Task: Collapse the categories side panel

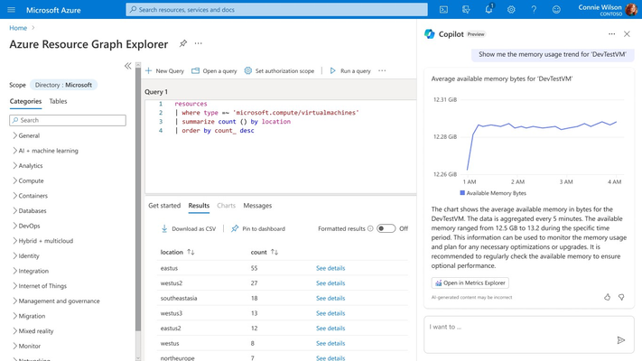Action: 127,66
